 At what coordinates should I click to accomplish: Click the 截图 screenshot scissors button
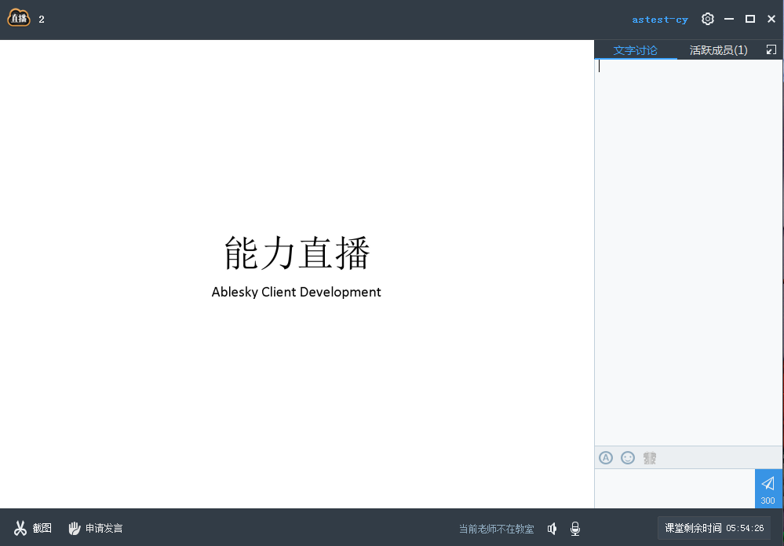click(32, 528)
